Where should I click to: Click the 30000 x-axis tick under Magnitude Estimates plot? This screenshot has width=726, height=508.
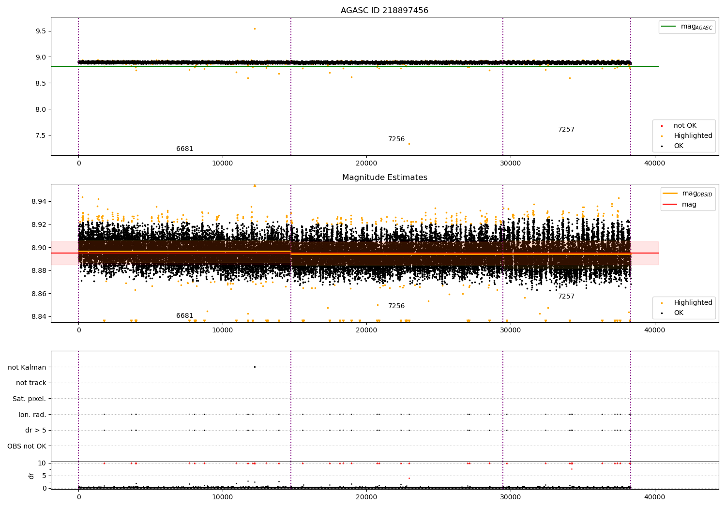pos(511,330)
